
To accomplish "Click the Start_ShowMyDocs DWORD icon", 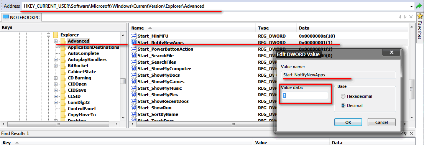I will coord(134,75).
